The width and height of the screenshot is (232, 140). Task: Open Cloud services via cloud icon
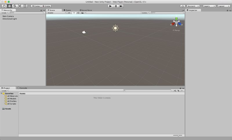click(x=183, y=6)
